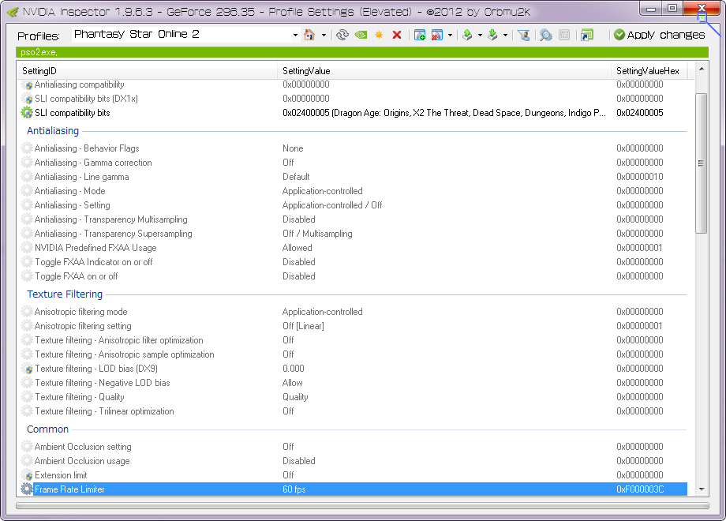This screenshot has height=521, width=726.
Task: Click the refresh profile arrows icon
Action: click(x=342, y=35)
